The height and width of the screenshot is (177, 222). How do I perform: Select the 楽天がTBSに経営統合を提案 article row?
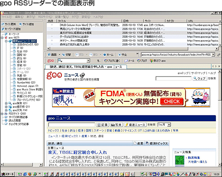(133, 33)
